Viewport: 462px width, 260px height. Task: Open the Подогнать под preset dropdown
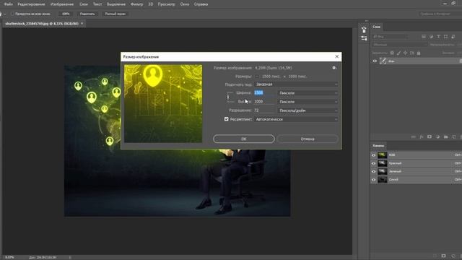click(296, 84)
